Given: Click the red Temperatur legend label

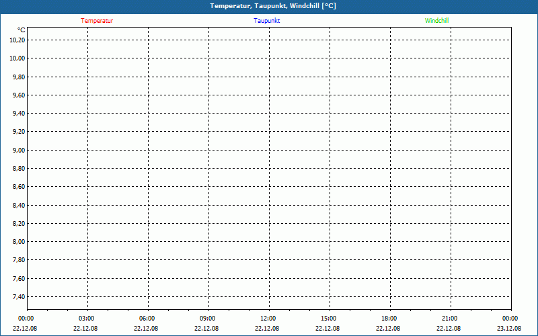Looking at the screenshot, I should pyautogui.click(x=97, y=21).
